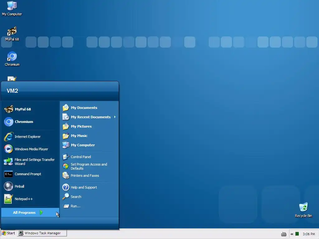Open Help and Support icon
The height and width of the screenshot is (239, 319).
tap(66, 187)
